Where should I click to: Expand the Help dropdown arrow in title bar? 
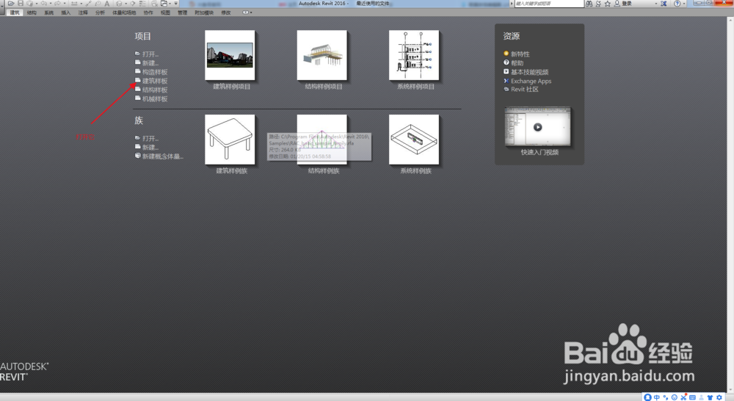(684, 4)
